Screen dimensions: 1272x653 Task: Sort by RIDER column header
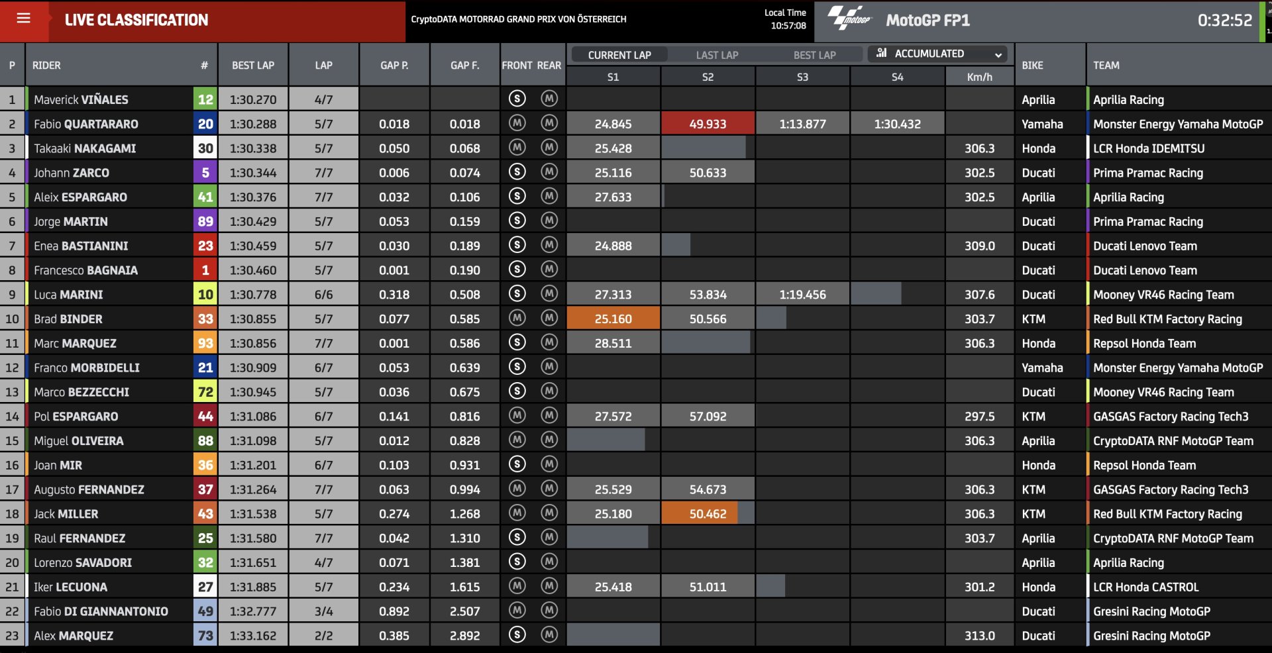point(46,66)
